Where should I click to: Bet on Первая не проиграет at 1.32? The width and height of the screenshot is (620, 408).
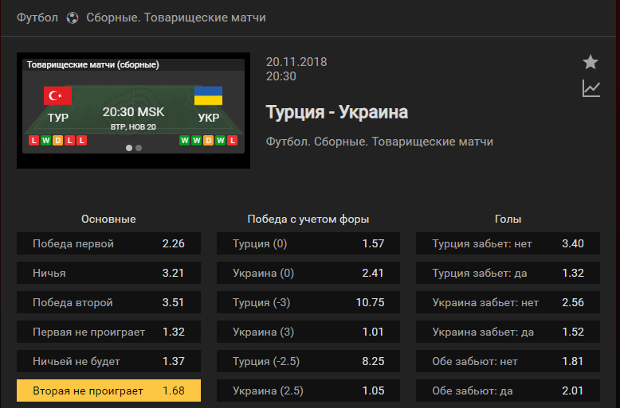[108, 332]
